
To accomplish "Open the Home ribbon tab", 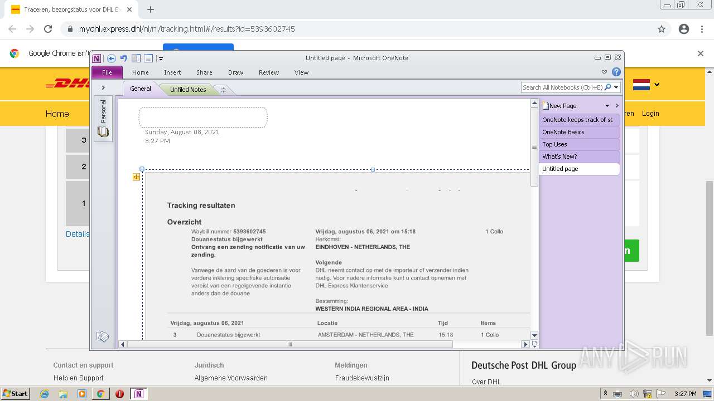I will pos(141,72).
